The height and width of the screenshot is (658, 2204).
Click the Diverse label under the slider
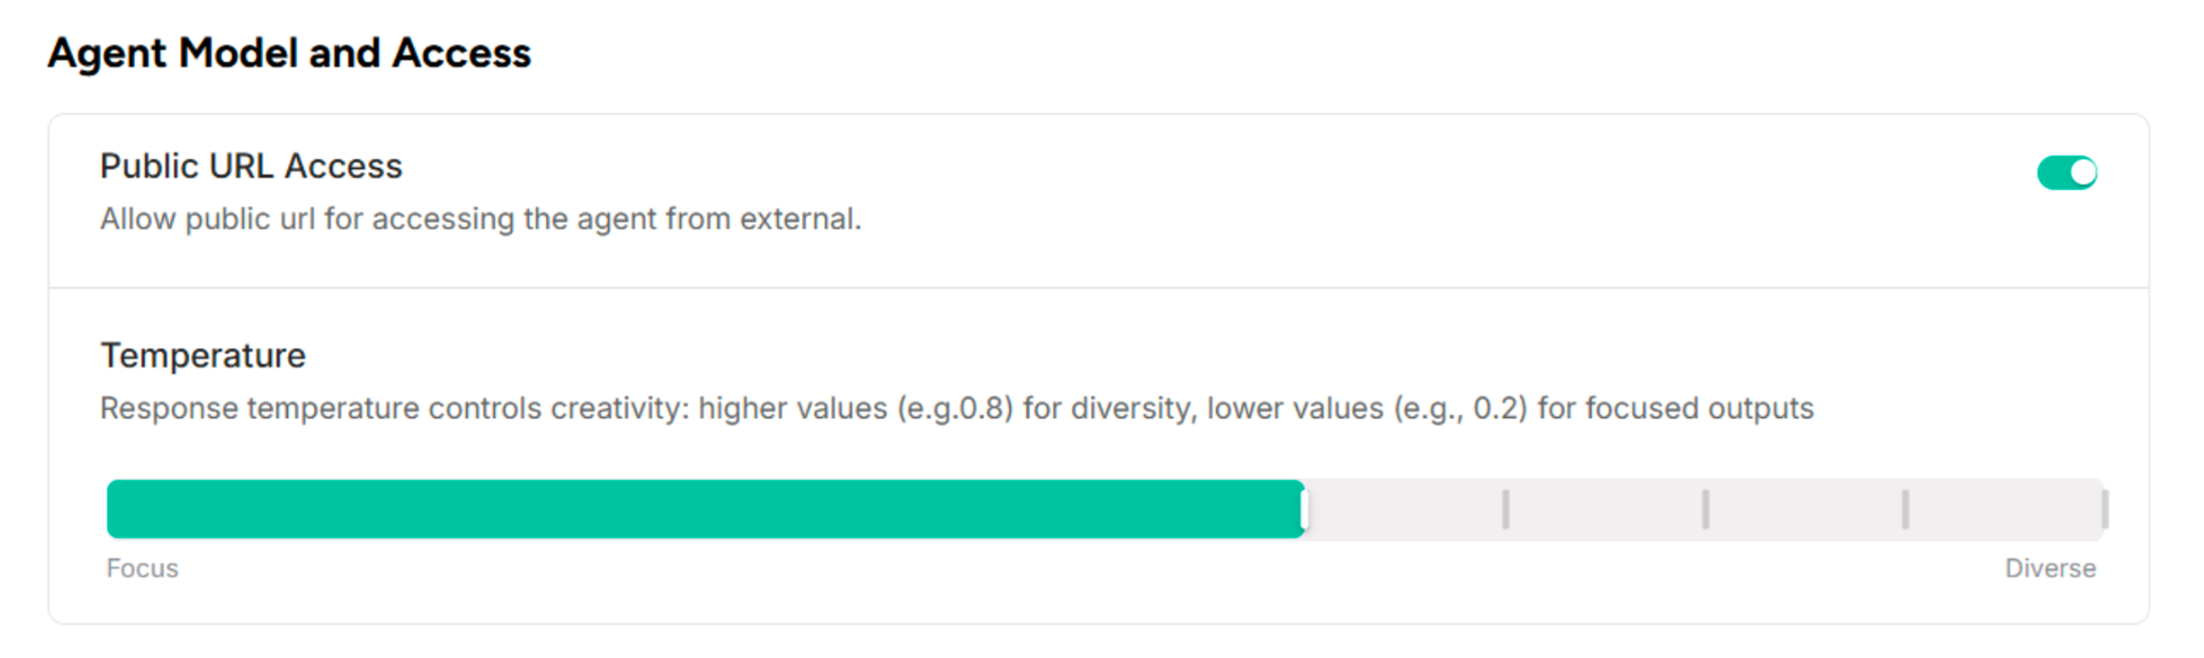click(2050, 568)
